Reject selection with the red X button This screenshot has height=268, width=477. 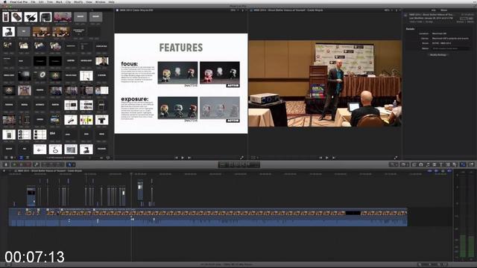click(x=28, y=165)
